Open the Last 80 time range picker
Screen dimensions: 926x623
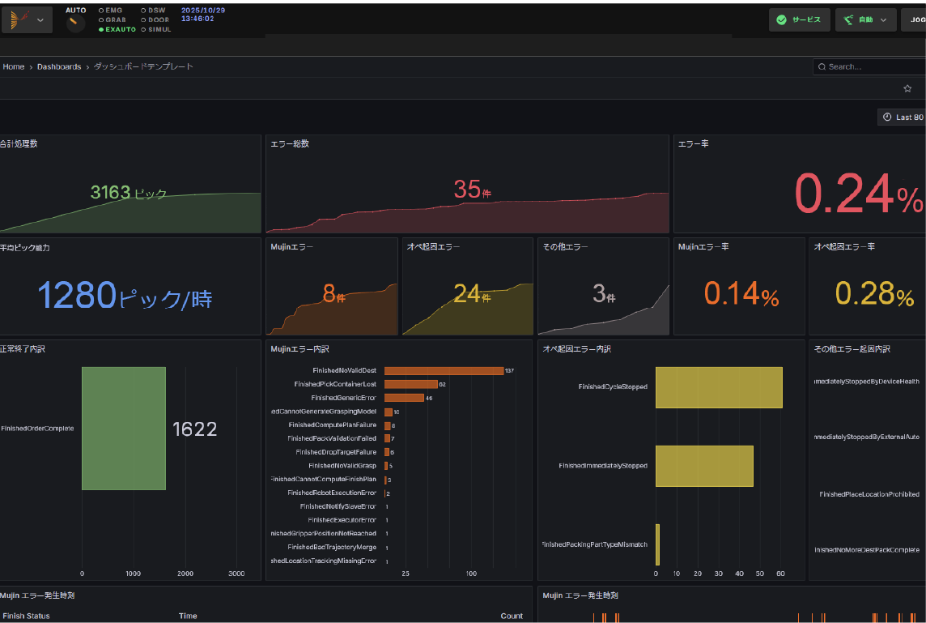(x=902, y=117)
